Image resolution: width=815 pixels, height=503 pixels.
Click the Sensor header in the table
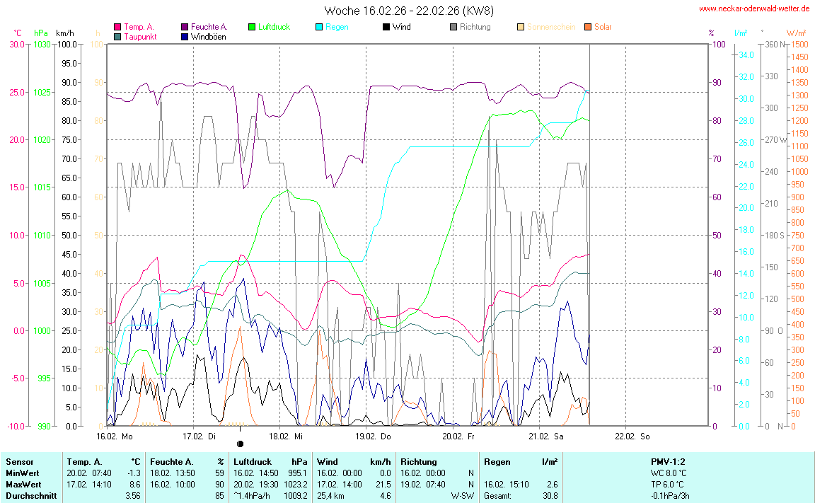click(x=20, y=461)
